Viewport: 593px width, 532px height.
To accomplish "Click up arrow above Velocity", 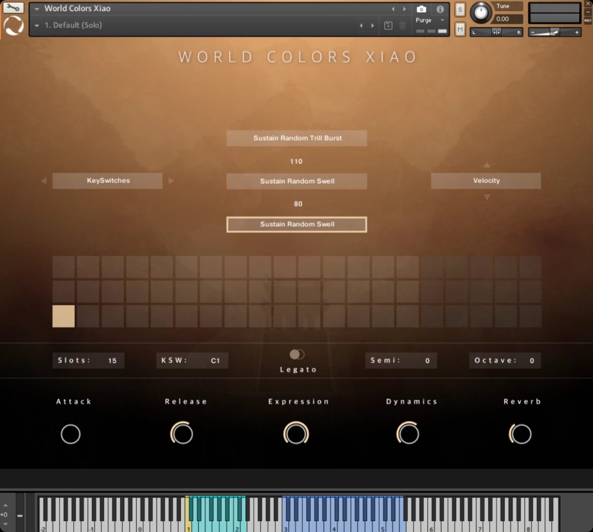I will pyautogui.click(x=487, y=165).
